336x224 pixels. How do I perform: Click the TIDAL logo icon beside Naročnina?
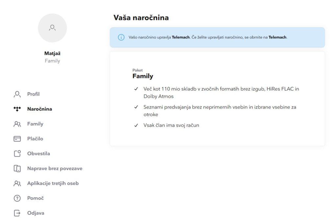click(17, 109)
